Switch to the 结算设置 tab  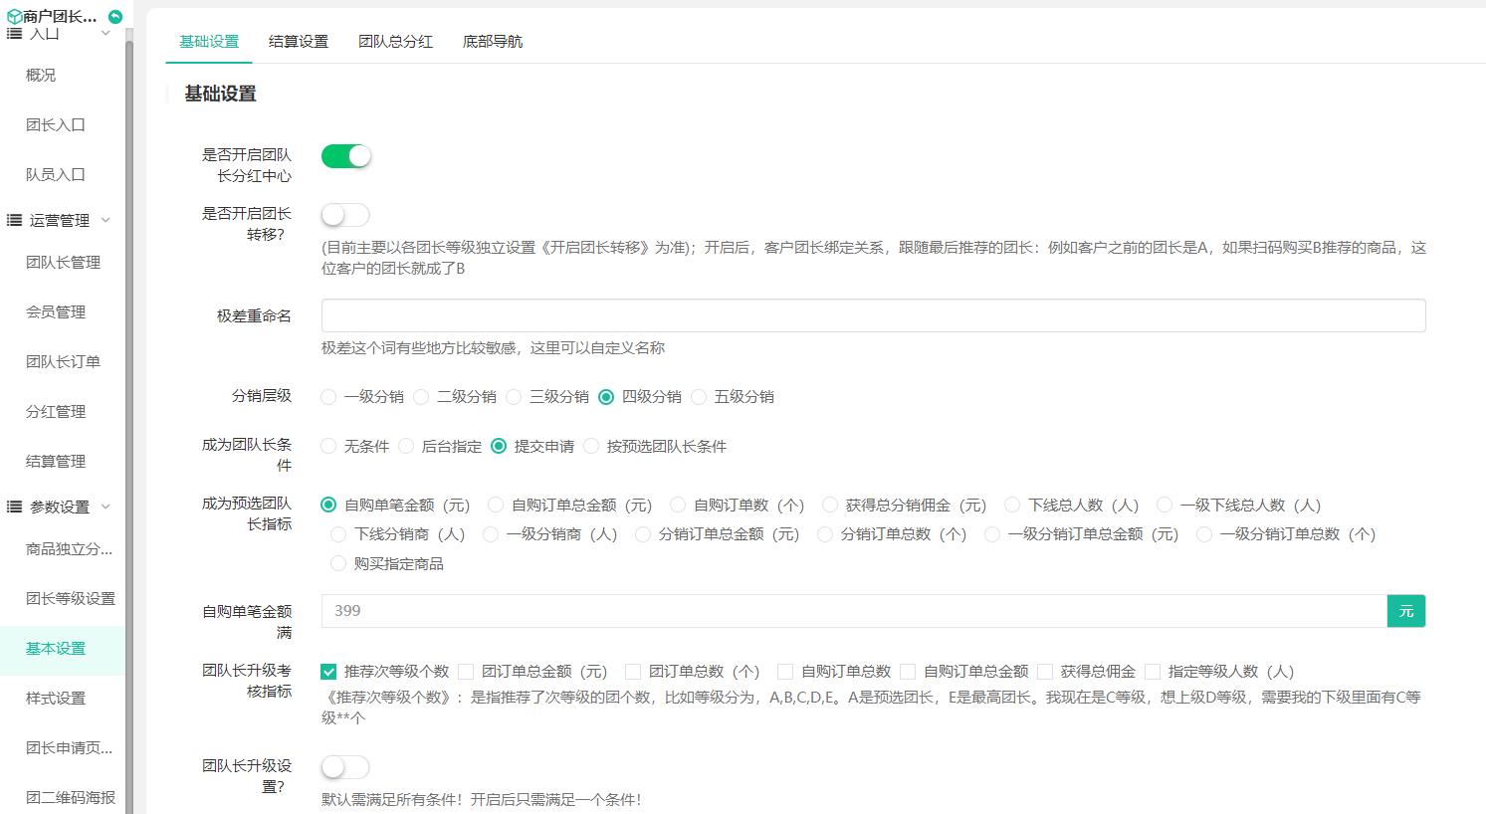coord(298,43)
